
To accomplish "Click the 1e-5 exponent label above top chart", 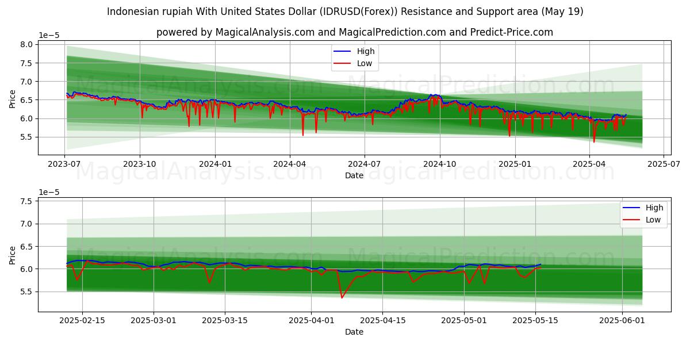I will [49, 35].
